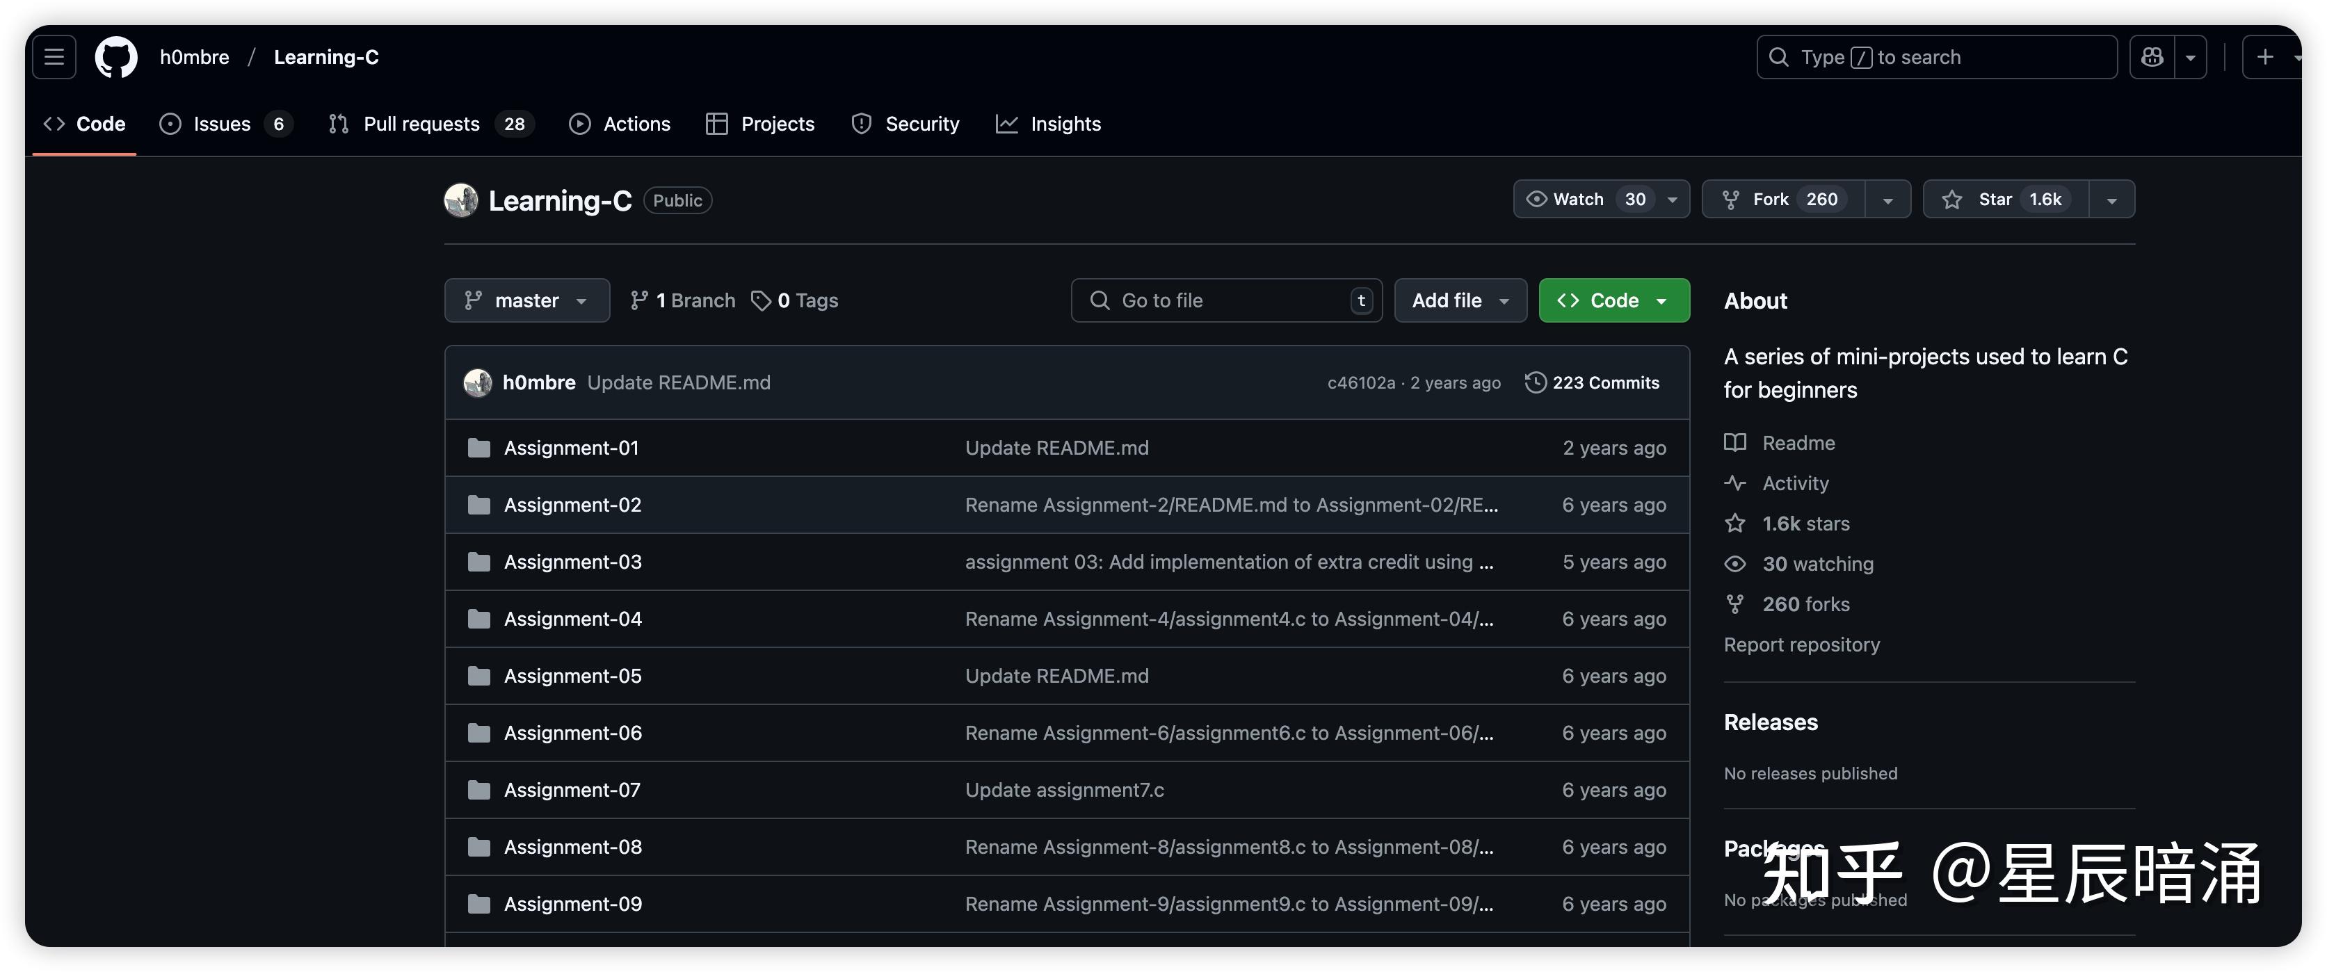The image size is (2327, 972).
Task: Open the Update README.md latest commit message
Action: tap(679, 382)
